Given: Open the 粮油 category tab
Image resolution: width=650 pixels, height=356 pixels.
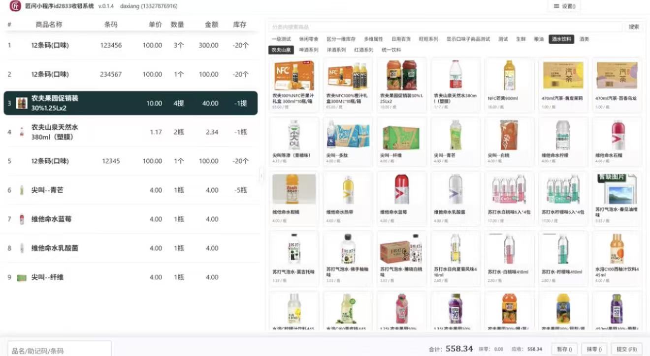Looking at the screenshot, I should pos(539,39).
